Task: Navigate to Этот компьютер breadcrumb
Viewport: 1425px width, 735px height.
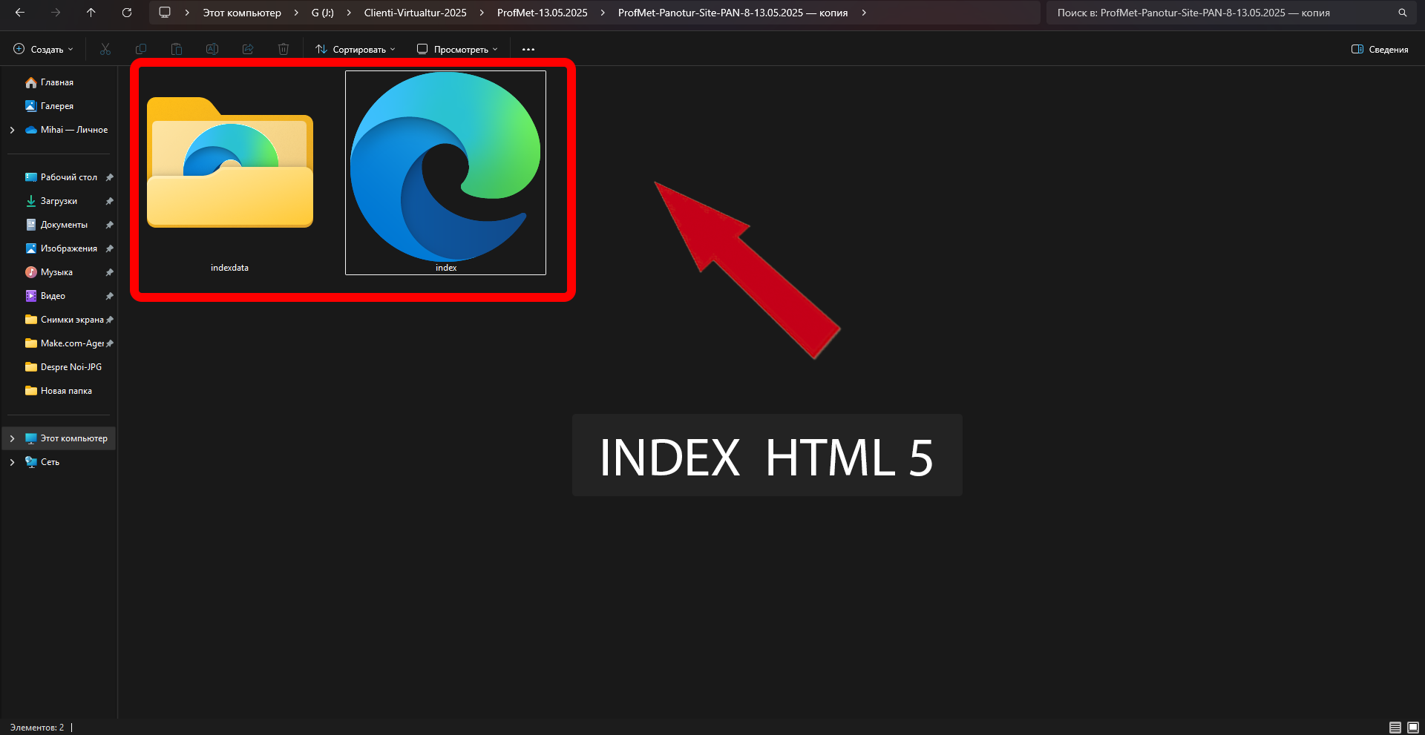Action: coord(242,13)
